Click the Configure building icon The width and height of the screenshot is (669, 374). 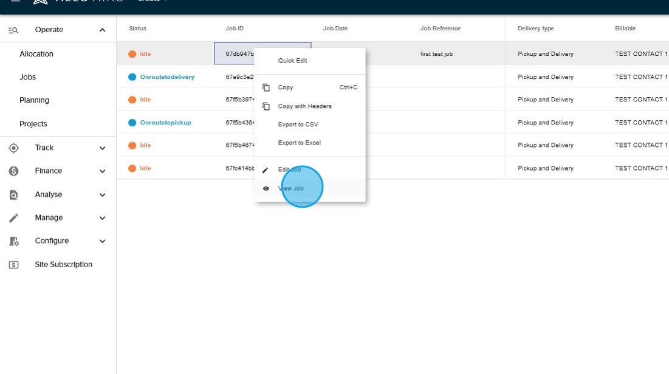coord(13,241)
